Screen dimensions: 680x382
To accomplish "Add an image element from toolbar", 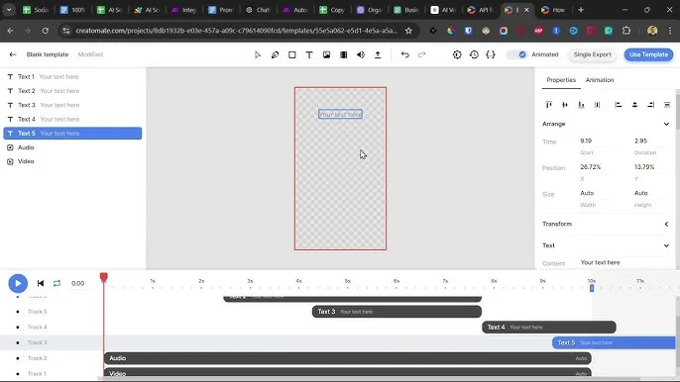I will click(x=326, y=54).
